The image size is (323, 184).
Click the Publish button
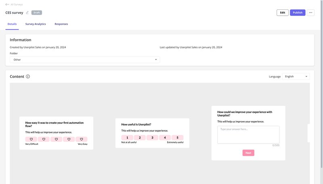coord(298,13)
